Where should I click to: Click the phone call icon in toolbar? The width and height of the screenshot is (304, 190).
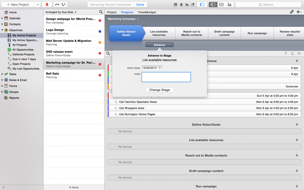pos(57,5)
